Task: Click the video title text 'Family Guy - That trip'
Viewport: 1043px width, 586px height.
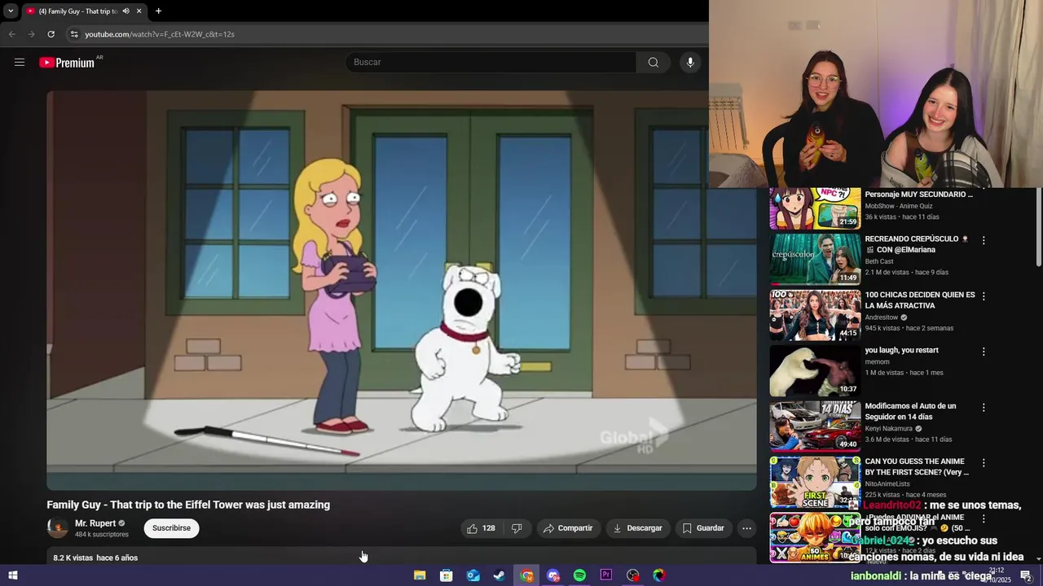Action: coord(188,505)
